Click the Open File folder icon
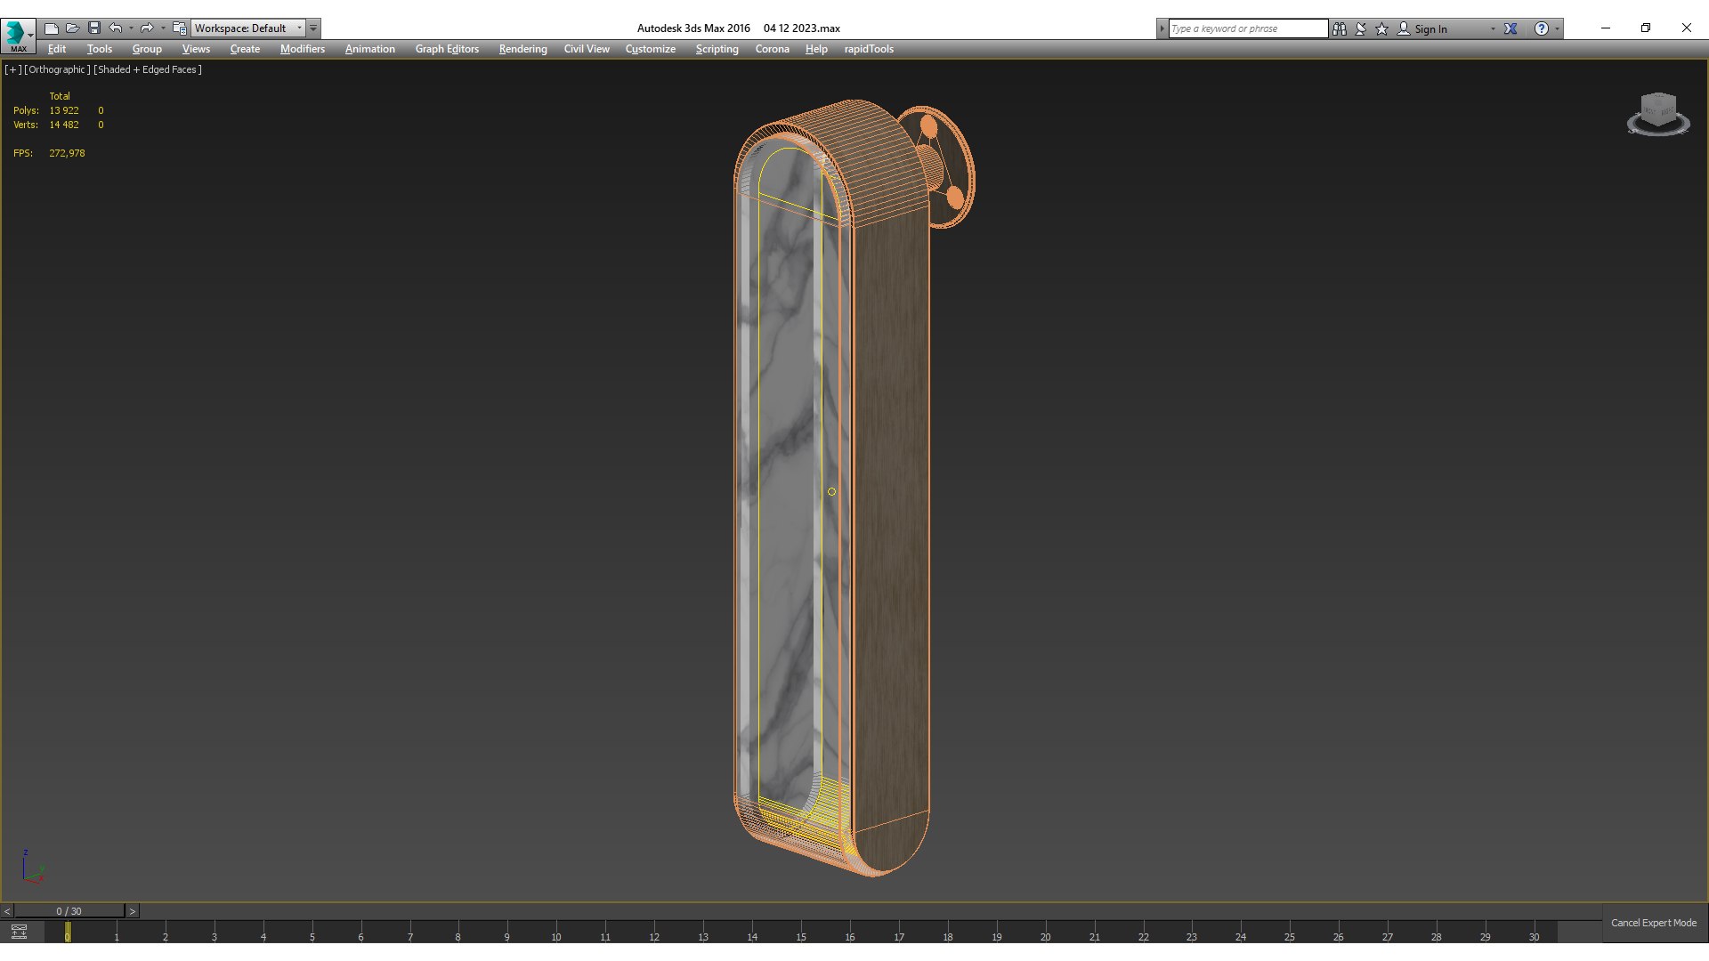This screenshot has width=1709, height=961. tap(73, 28)
